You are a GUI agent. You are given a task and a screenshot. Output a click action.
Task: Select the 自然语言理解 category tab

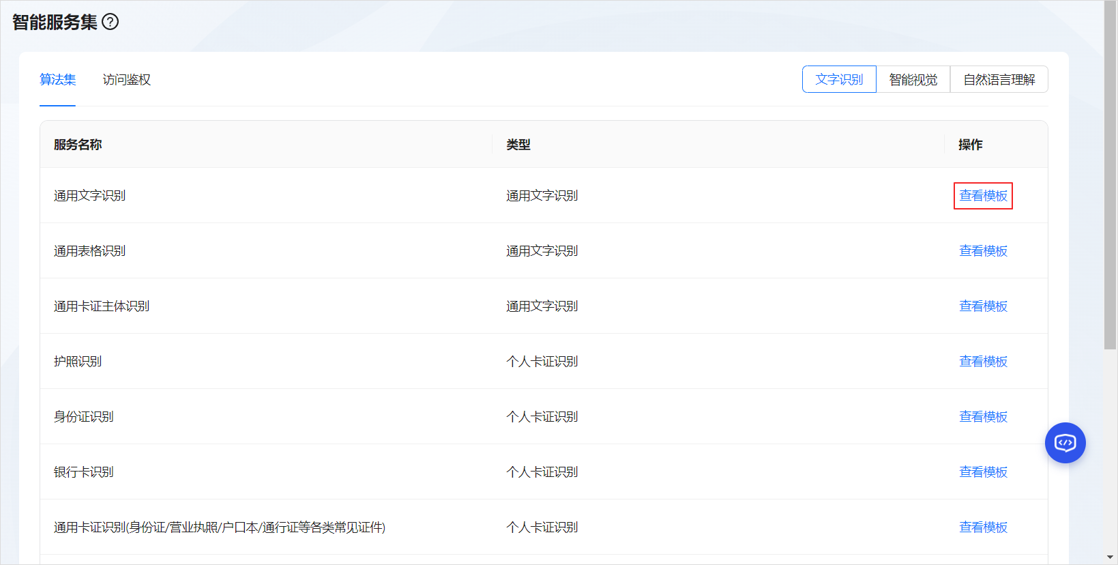coord(999,79)
